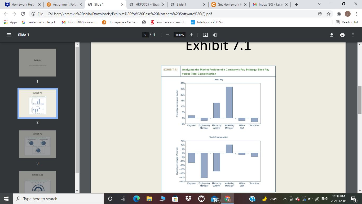The width and height of the screenshot is (362, 204).
Task: Open Cortana circle on the taskbar
Action: [110, 199]
